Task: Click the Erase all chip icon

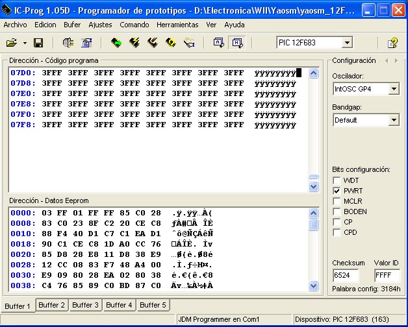Action: [153, 43]
